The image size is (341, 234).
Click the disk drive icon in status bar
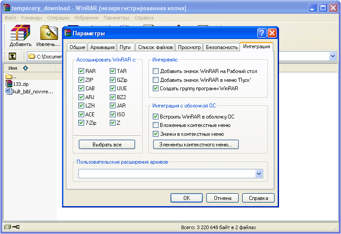[8, 227]
